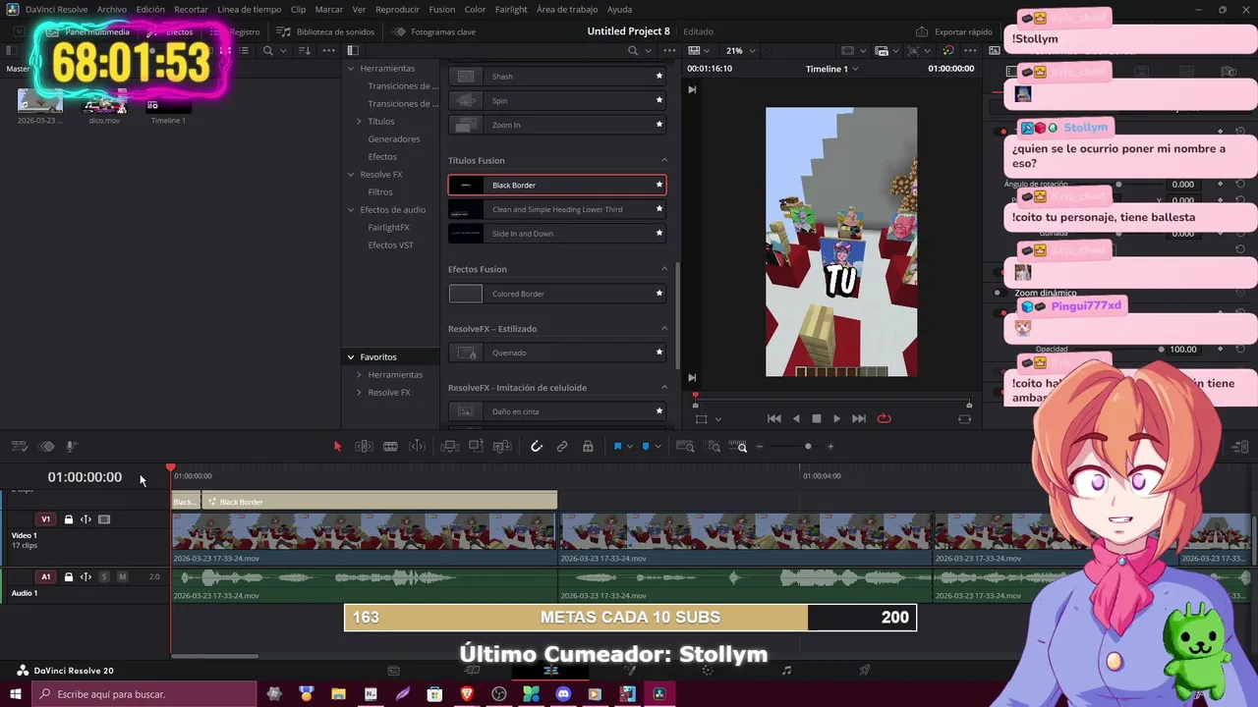Select Generadores in effects tree
1258x707 pixels.
pos(394,139)
